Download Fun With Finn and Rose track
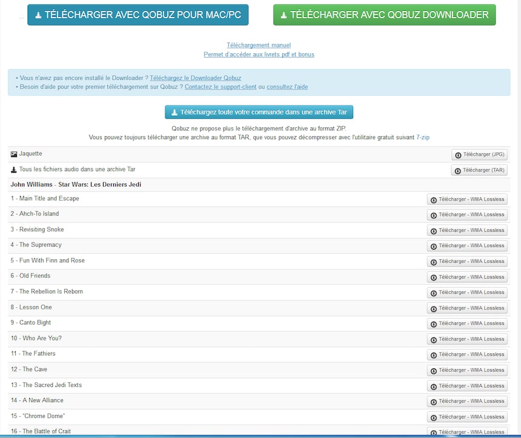The image size is (521, 438). tap(467, 262)
